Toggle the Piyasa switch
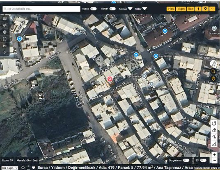 coord(94,9)
